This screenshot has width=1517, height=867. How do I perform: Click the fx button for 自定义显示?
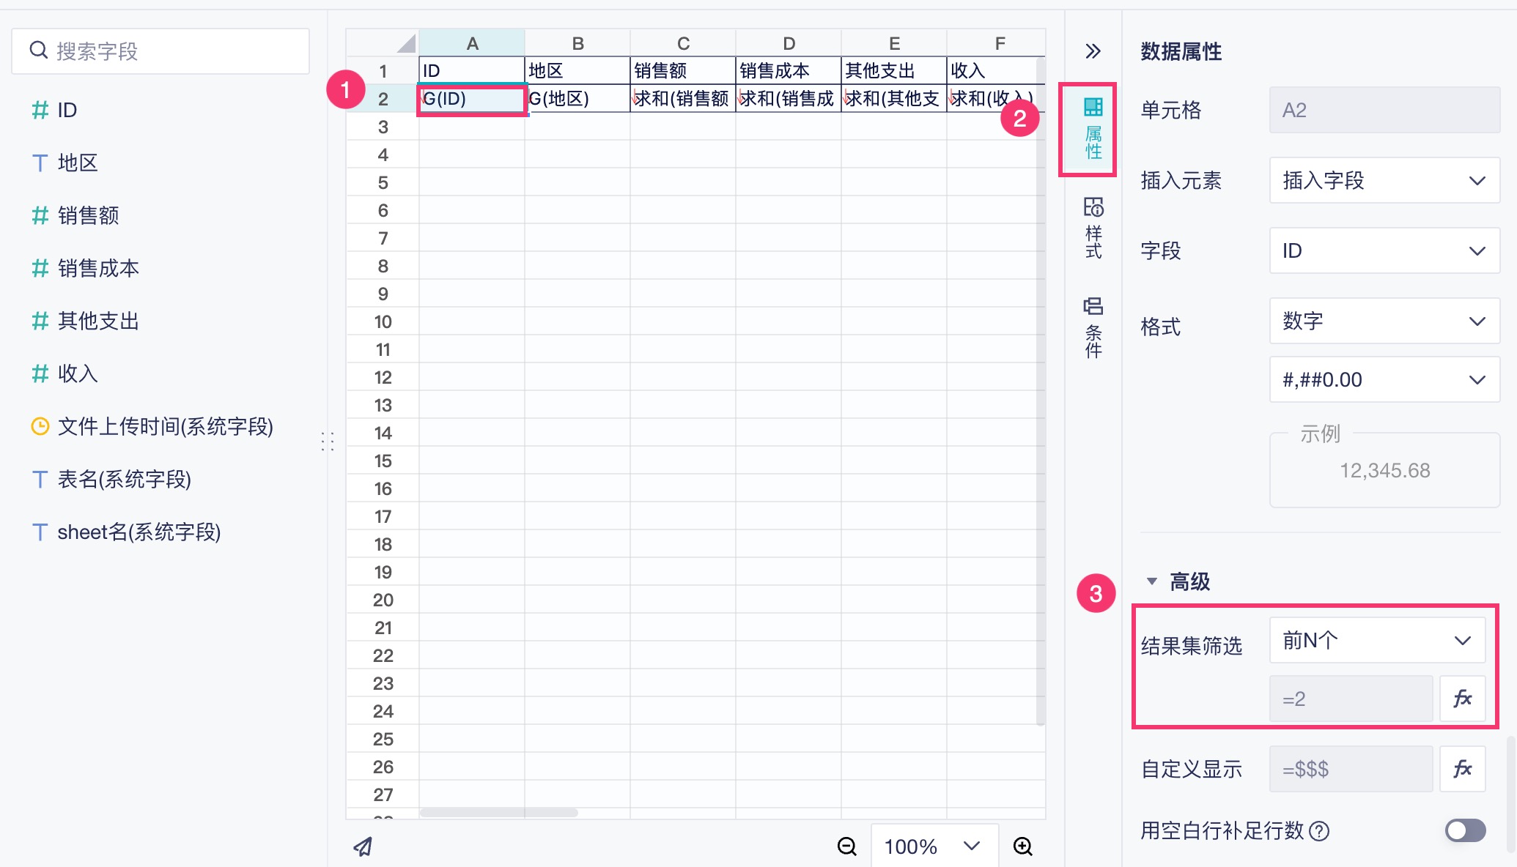[x=1462, y=769]
